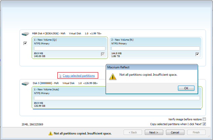Click the 144.9 MB used space text

click(x=116, y=54)
